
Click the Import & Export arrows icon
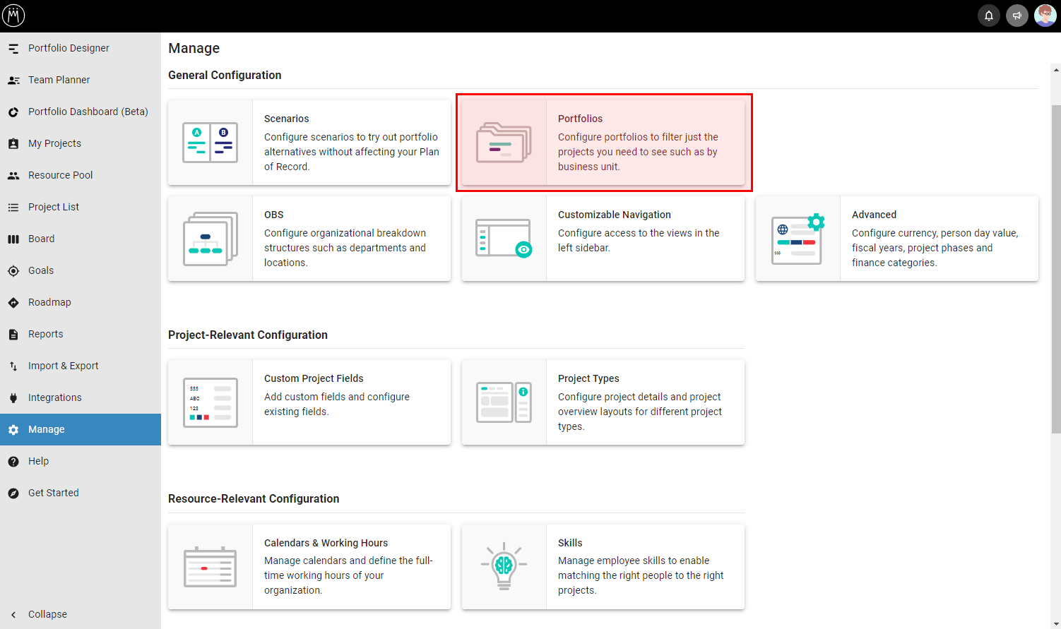point(14,366)
